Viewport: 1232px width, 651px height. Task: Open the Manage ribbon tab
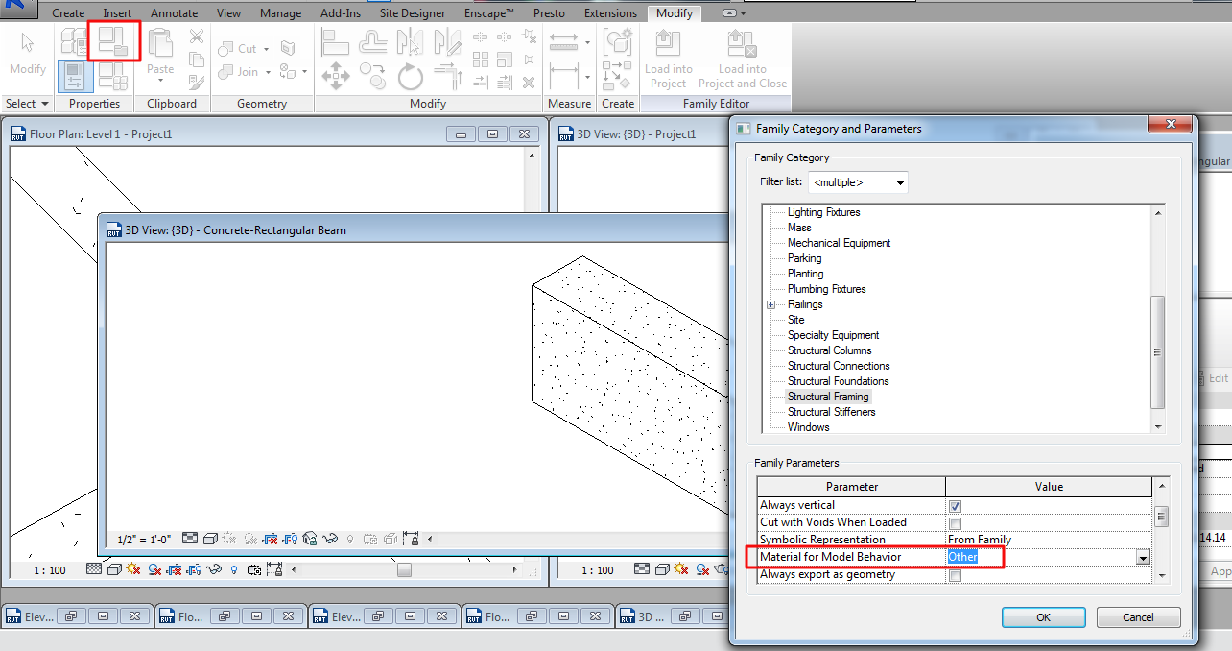point(280,13)
